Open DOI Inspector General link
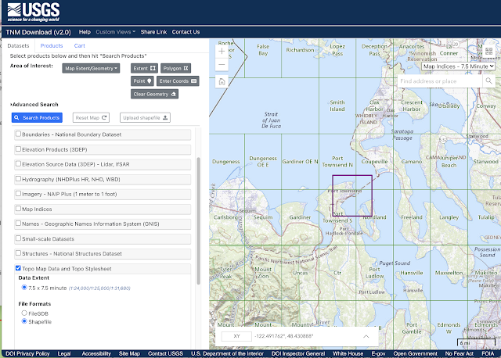Image resolution: width=501 pixels, height=358 pixels. point(298,353)
